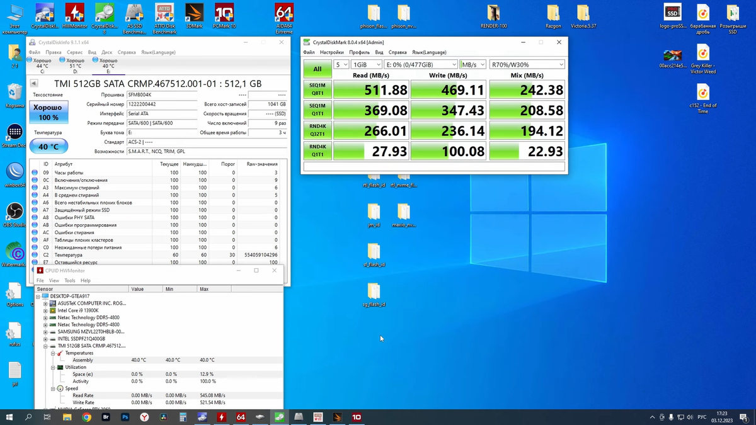Click the Photoshop icon in the taskbar

click(125, 417)
